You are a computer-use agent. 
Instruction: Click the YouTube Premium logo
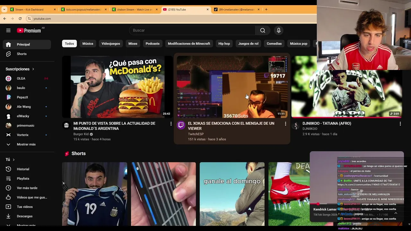29,30
